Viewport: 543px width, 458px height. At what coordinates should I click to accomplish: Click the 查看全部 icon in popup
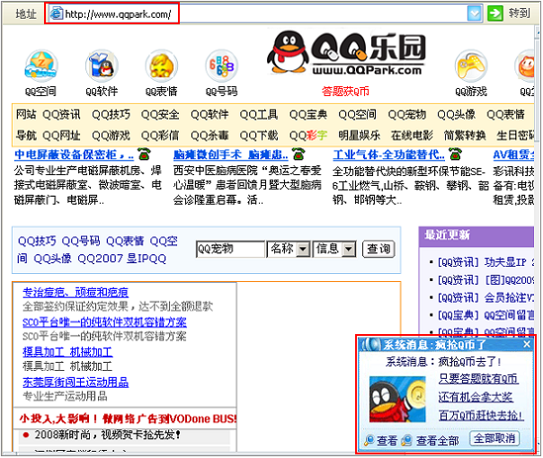pos(406,440)
